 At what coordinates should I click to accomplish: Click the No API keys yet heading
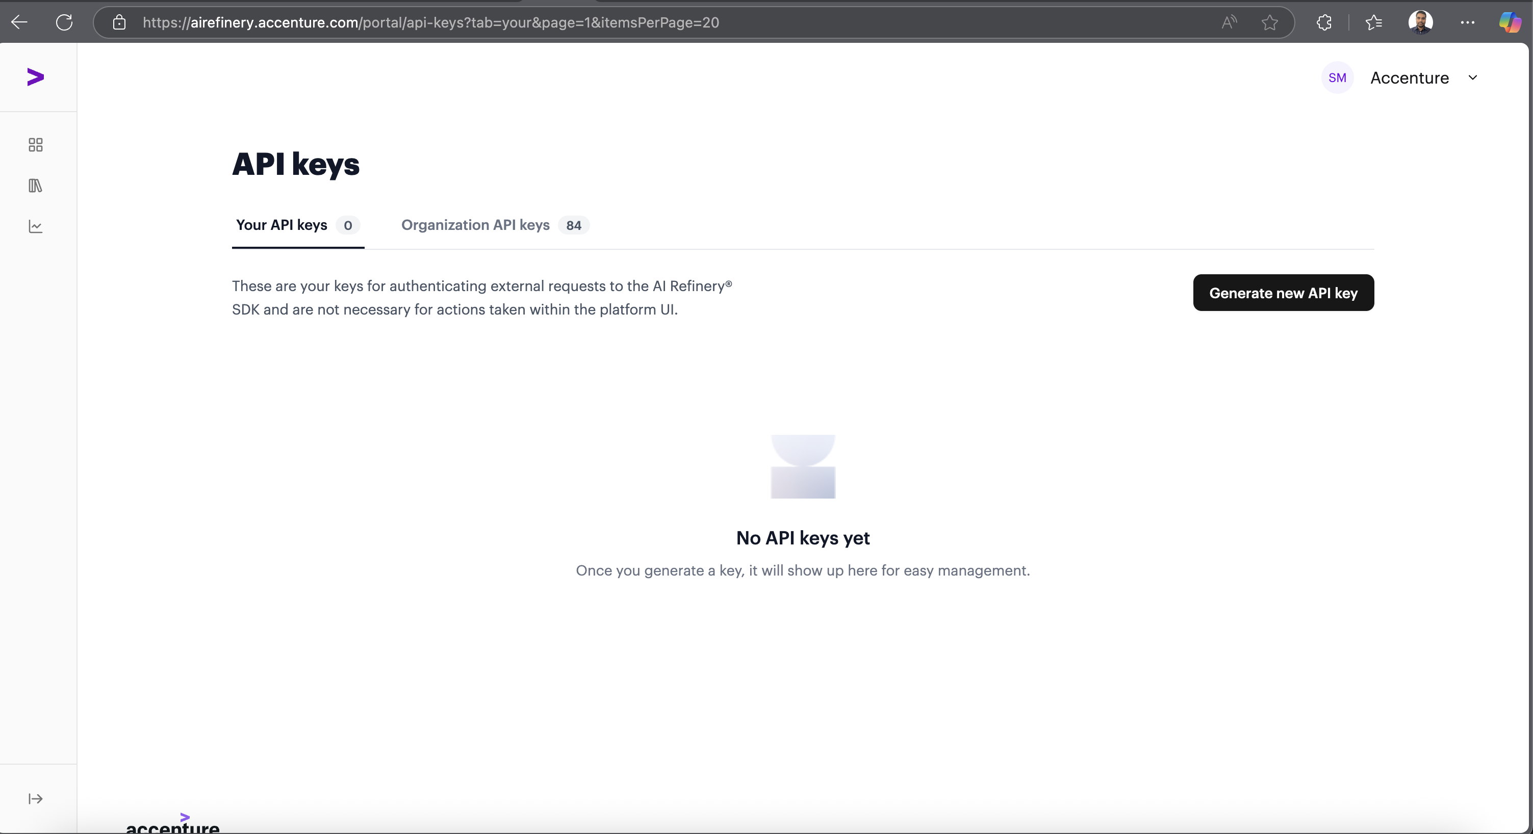pyautogui.click(x=803, y=538)
